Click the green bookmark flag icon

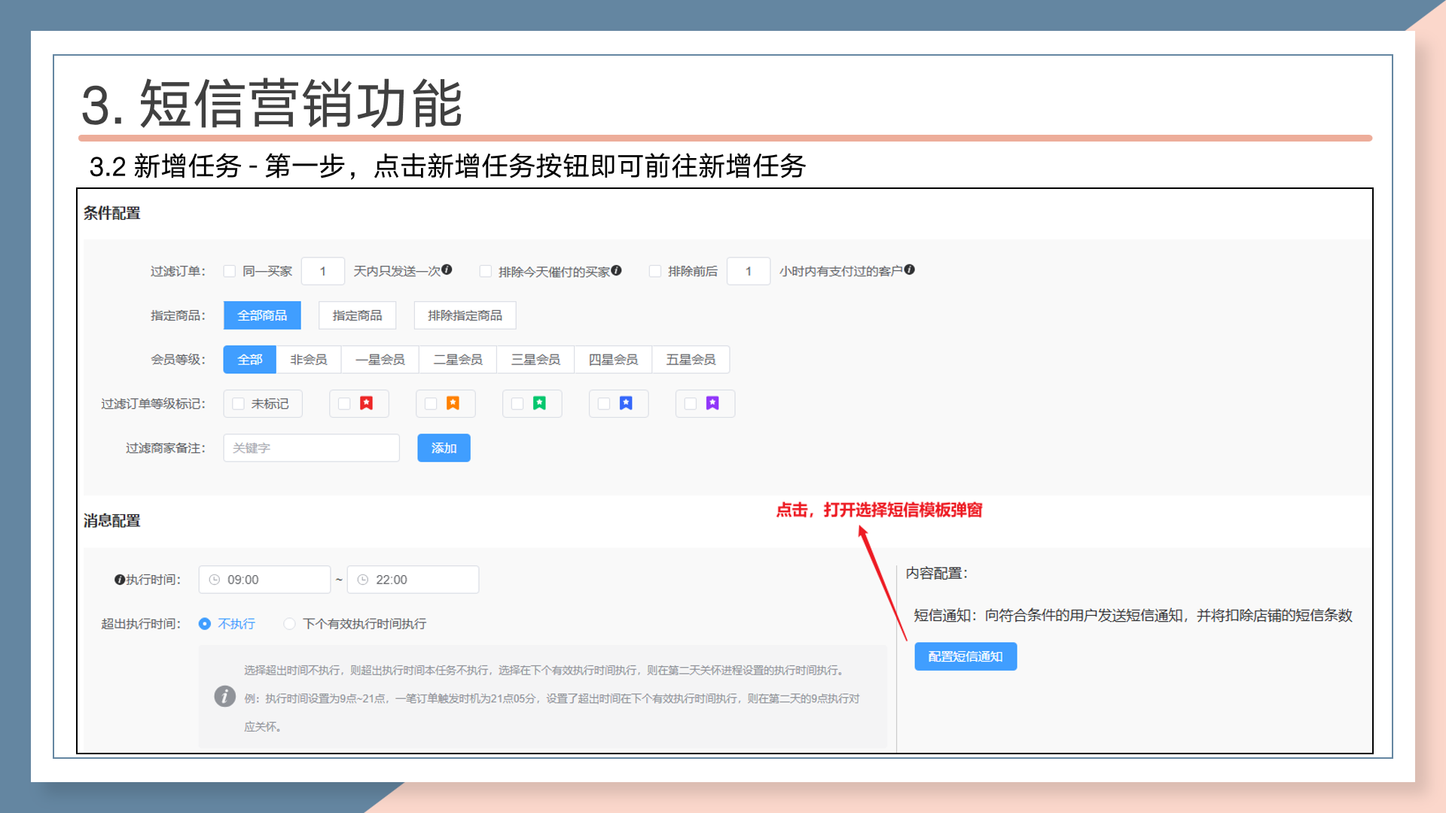539,403
